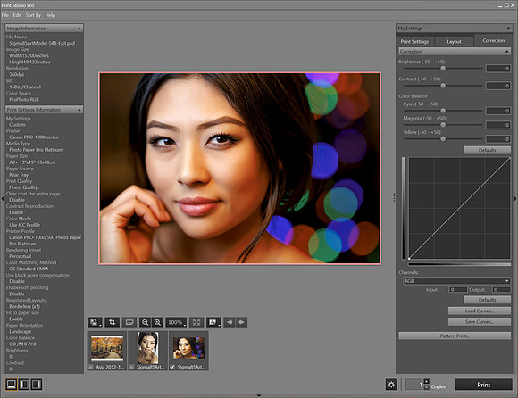Collapse the Image Information panel

pyautogui.click(x=79, y=29)
